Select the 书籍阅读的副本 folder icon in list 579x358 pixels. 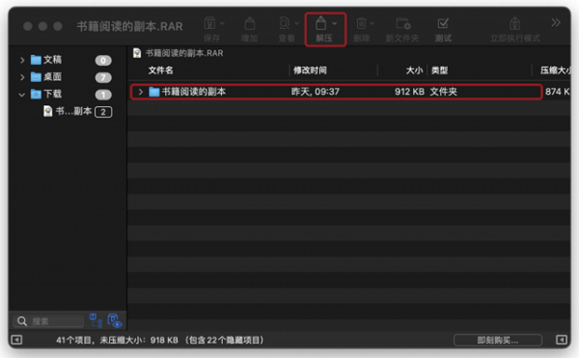154,92
